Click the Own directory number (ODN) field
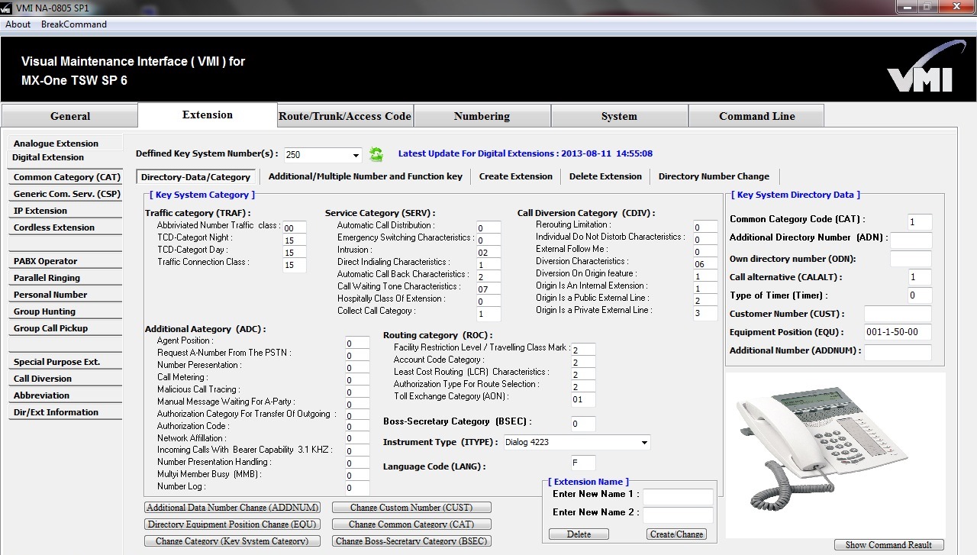The image size is (977, 555). click(x=911, y=259)
